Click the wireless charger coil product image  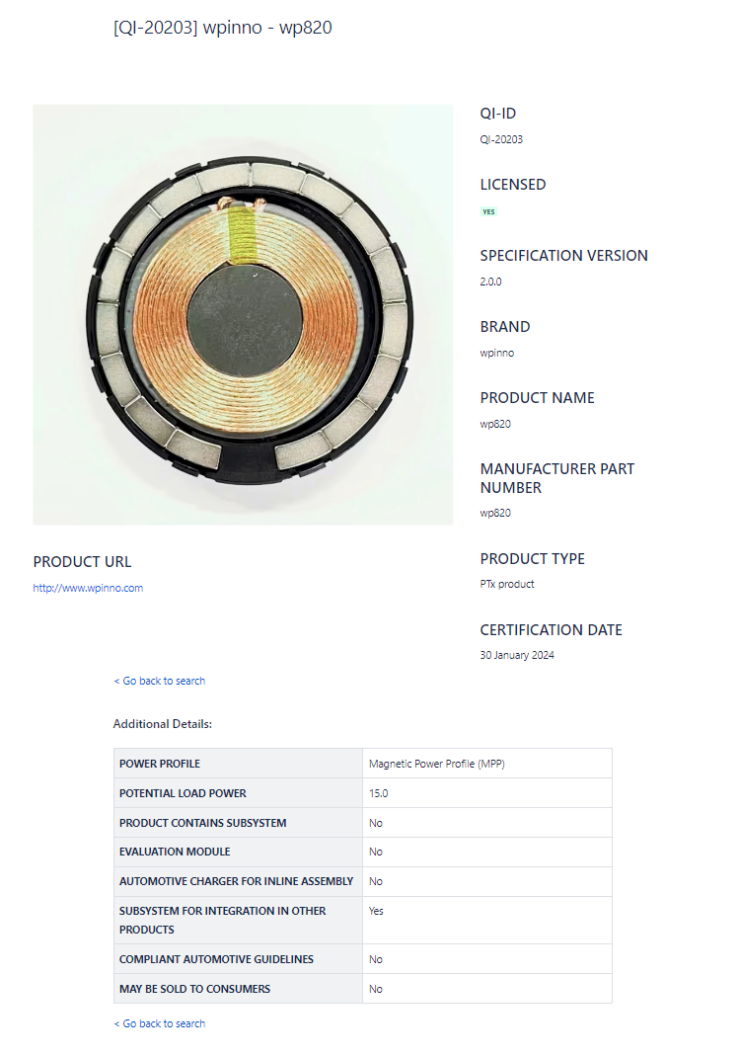(x=243, y=315)
